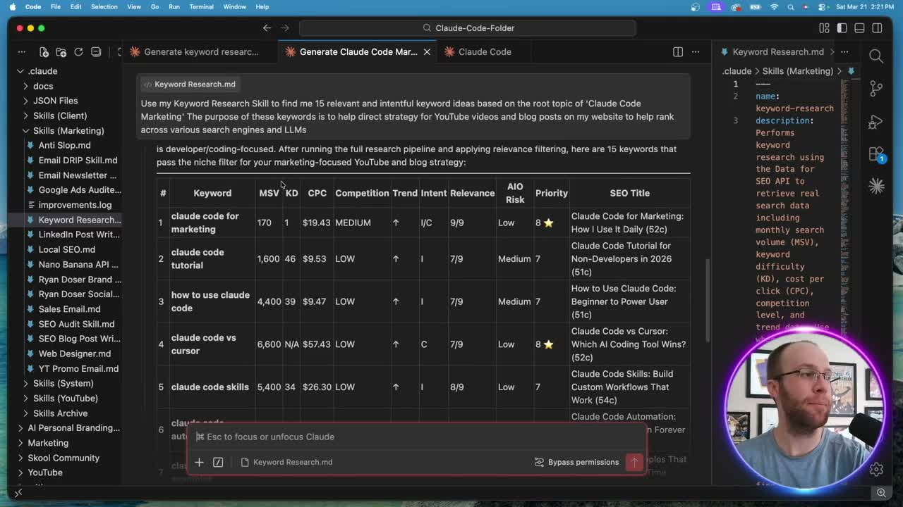Open Source Control view
Viewport: 903px width, 507px height.
tap(876, 88)
